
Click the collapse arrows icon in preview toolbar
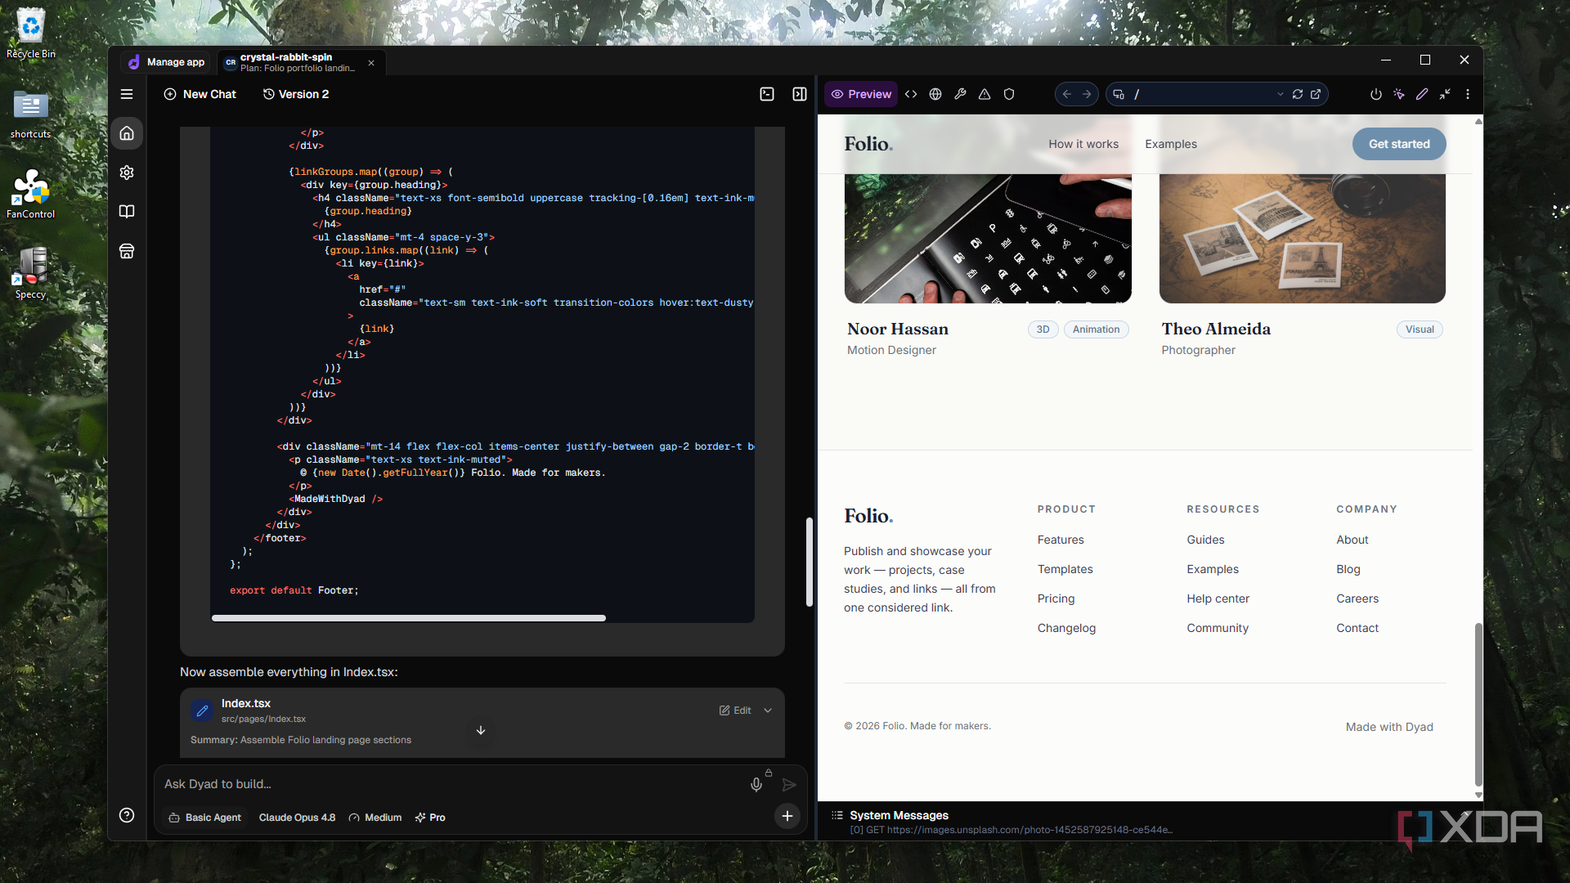pyautogui.click(x=1445, y=94)
